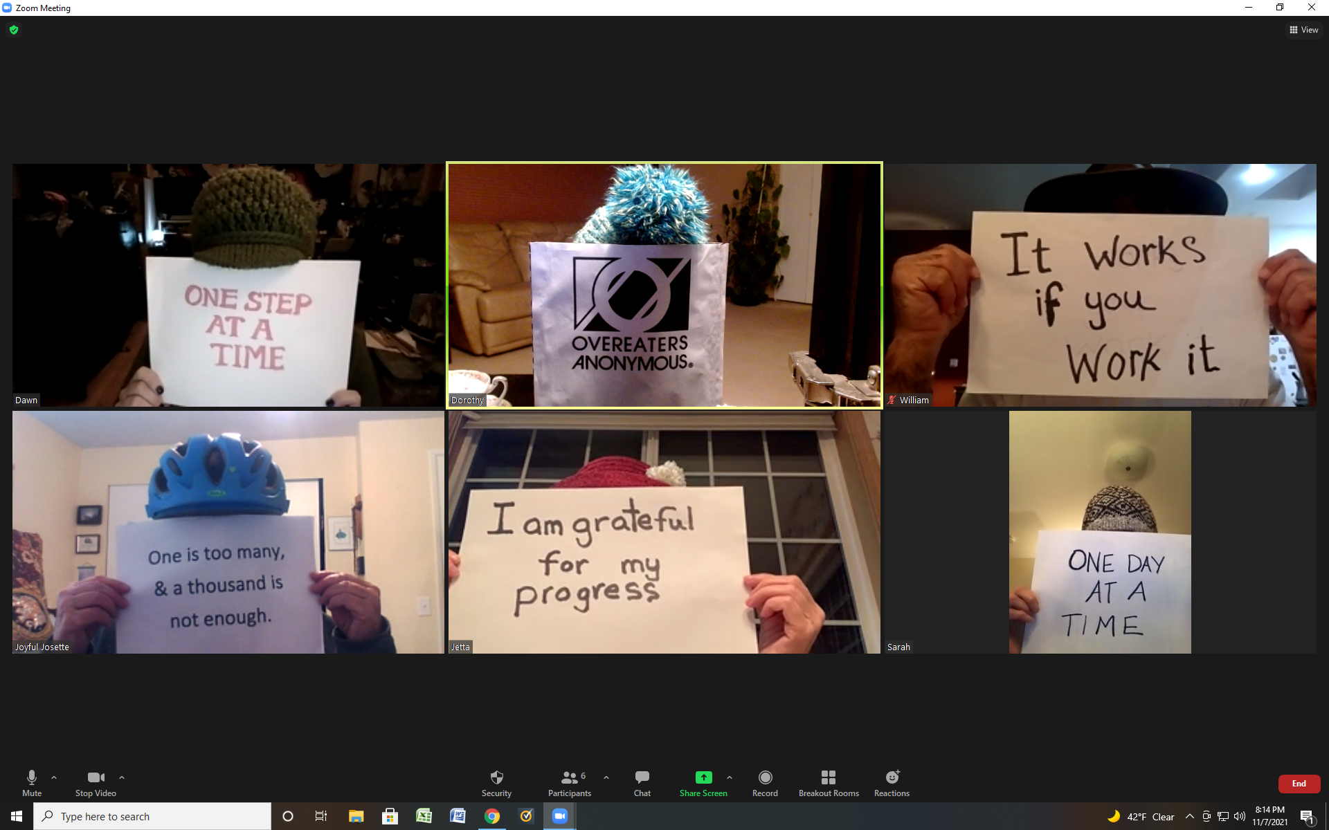The height and width of the screenshot is (830, 1329).
Task: Click the red End meeting button
Action: coord(1299,784)
